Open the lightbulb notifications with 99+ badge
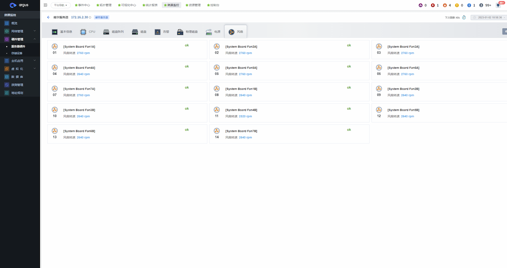Image resolution: width=507 pixels, height=268 pixels. 498,5
